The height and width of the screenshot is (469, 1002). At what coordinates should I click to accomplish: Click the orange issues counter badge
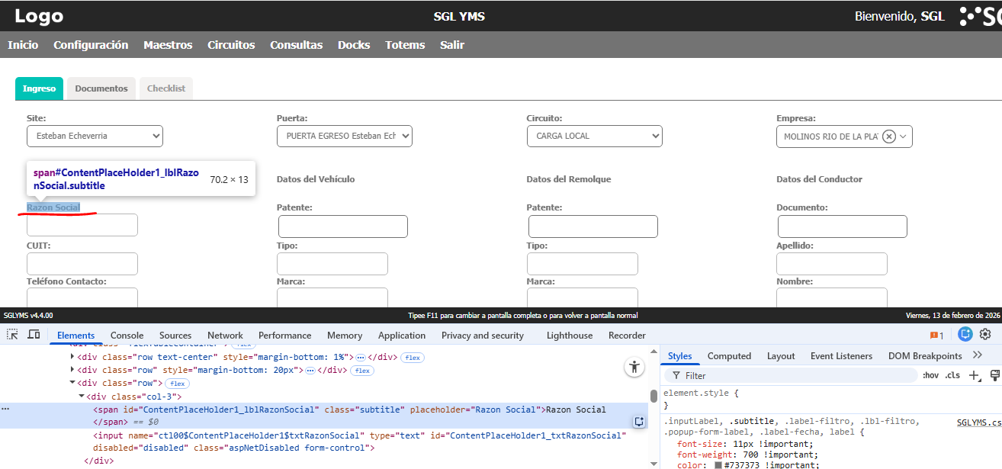click(936, 335)
